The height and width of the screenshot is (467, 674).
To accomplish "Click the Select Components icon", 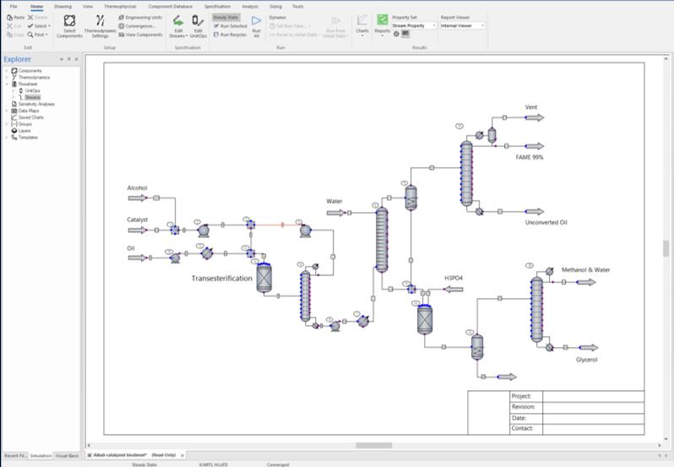I will click(69, 26).
